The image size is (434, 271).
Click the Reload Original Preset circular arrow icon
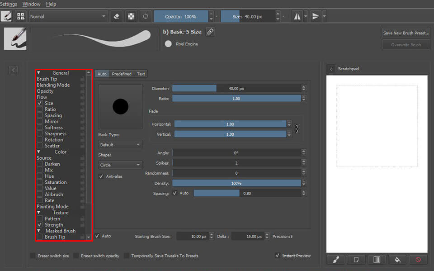coord(145,16)
